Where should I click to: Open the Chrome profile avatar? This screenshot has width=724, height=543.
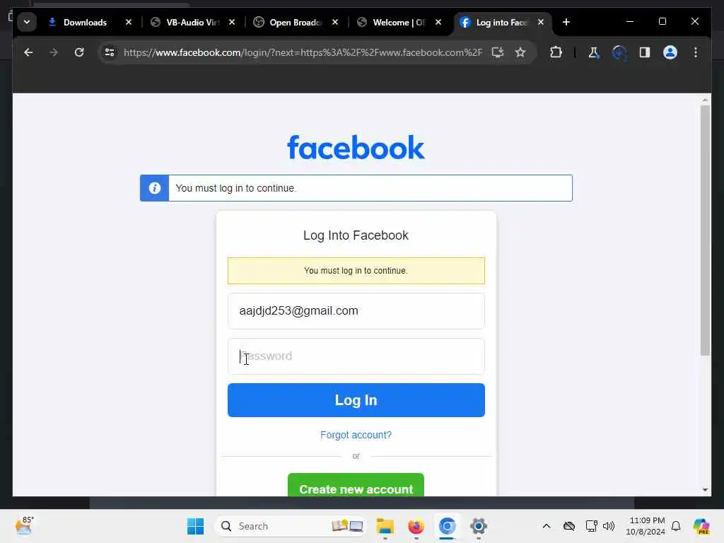(670, 52)
